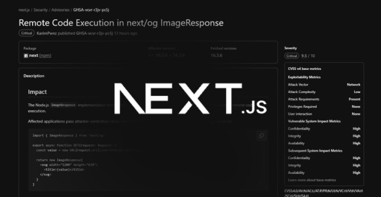Click the Critical label under Severity
Viewport: 381px width, 197px height.
291,56
